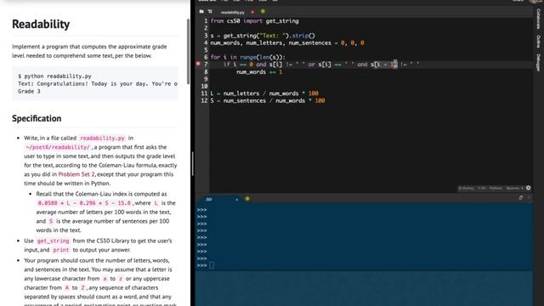The image size is (544, 306).
Task: Change the Python language mode in status bar
Action: coord(496,188)
